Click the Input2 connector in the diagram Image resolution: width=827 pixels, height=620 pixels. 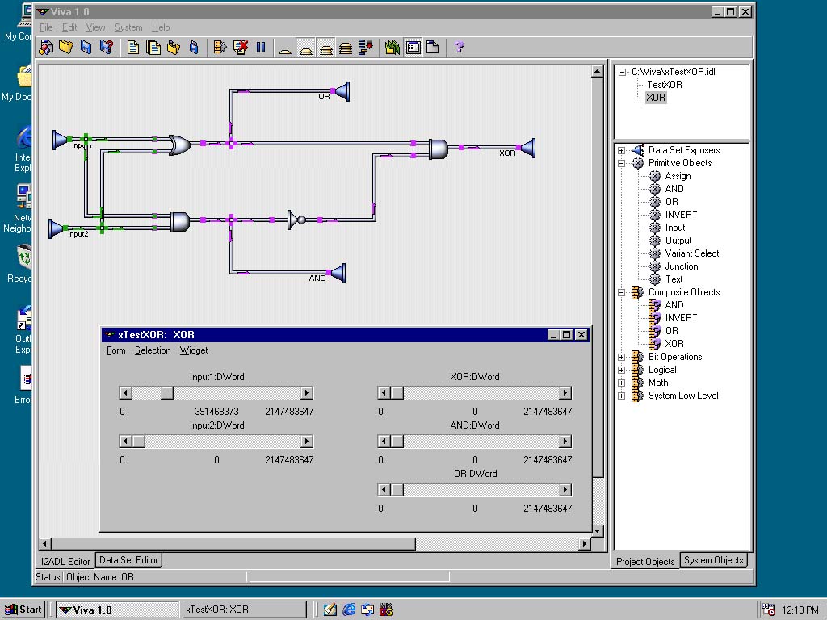pyautogui.click(x=57, y=229)
